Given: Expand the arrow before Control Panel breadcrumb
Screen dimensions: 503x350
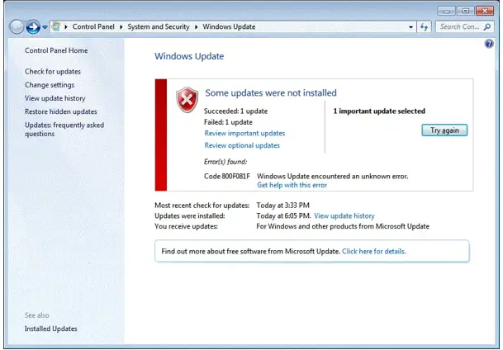Looking at the screenshot, I should click(66, 27).
